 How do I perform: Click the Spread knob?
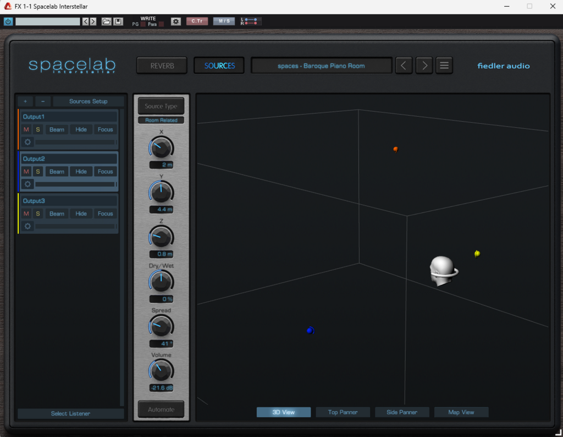pos(161,326)
